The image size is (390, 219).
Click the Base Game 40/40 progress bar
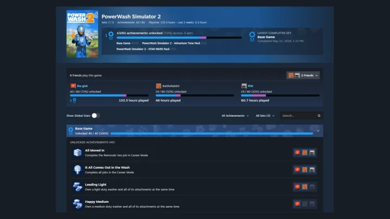pyautogui.click(x=212, y=134)
